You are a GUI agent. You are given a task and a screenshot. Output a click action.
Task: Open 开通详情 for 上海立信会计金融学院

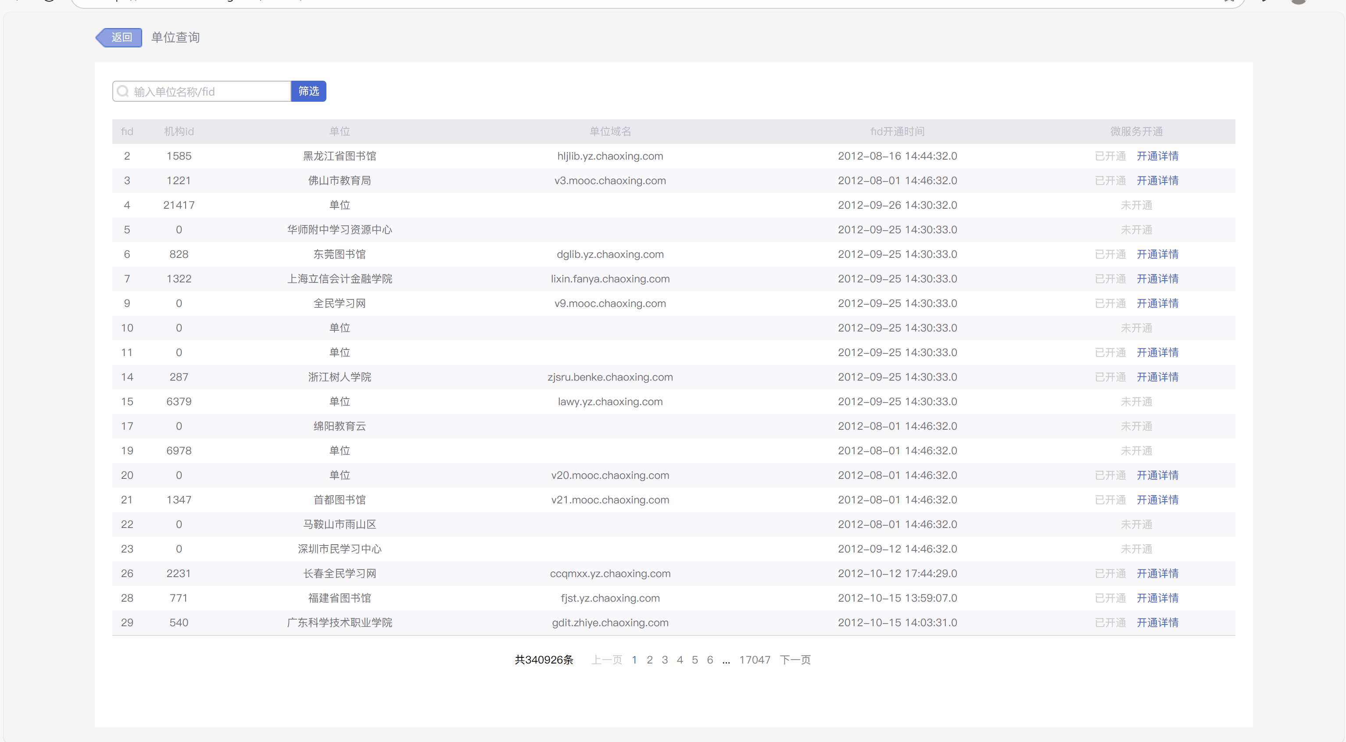[1157, 279]
